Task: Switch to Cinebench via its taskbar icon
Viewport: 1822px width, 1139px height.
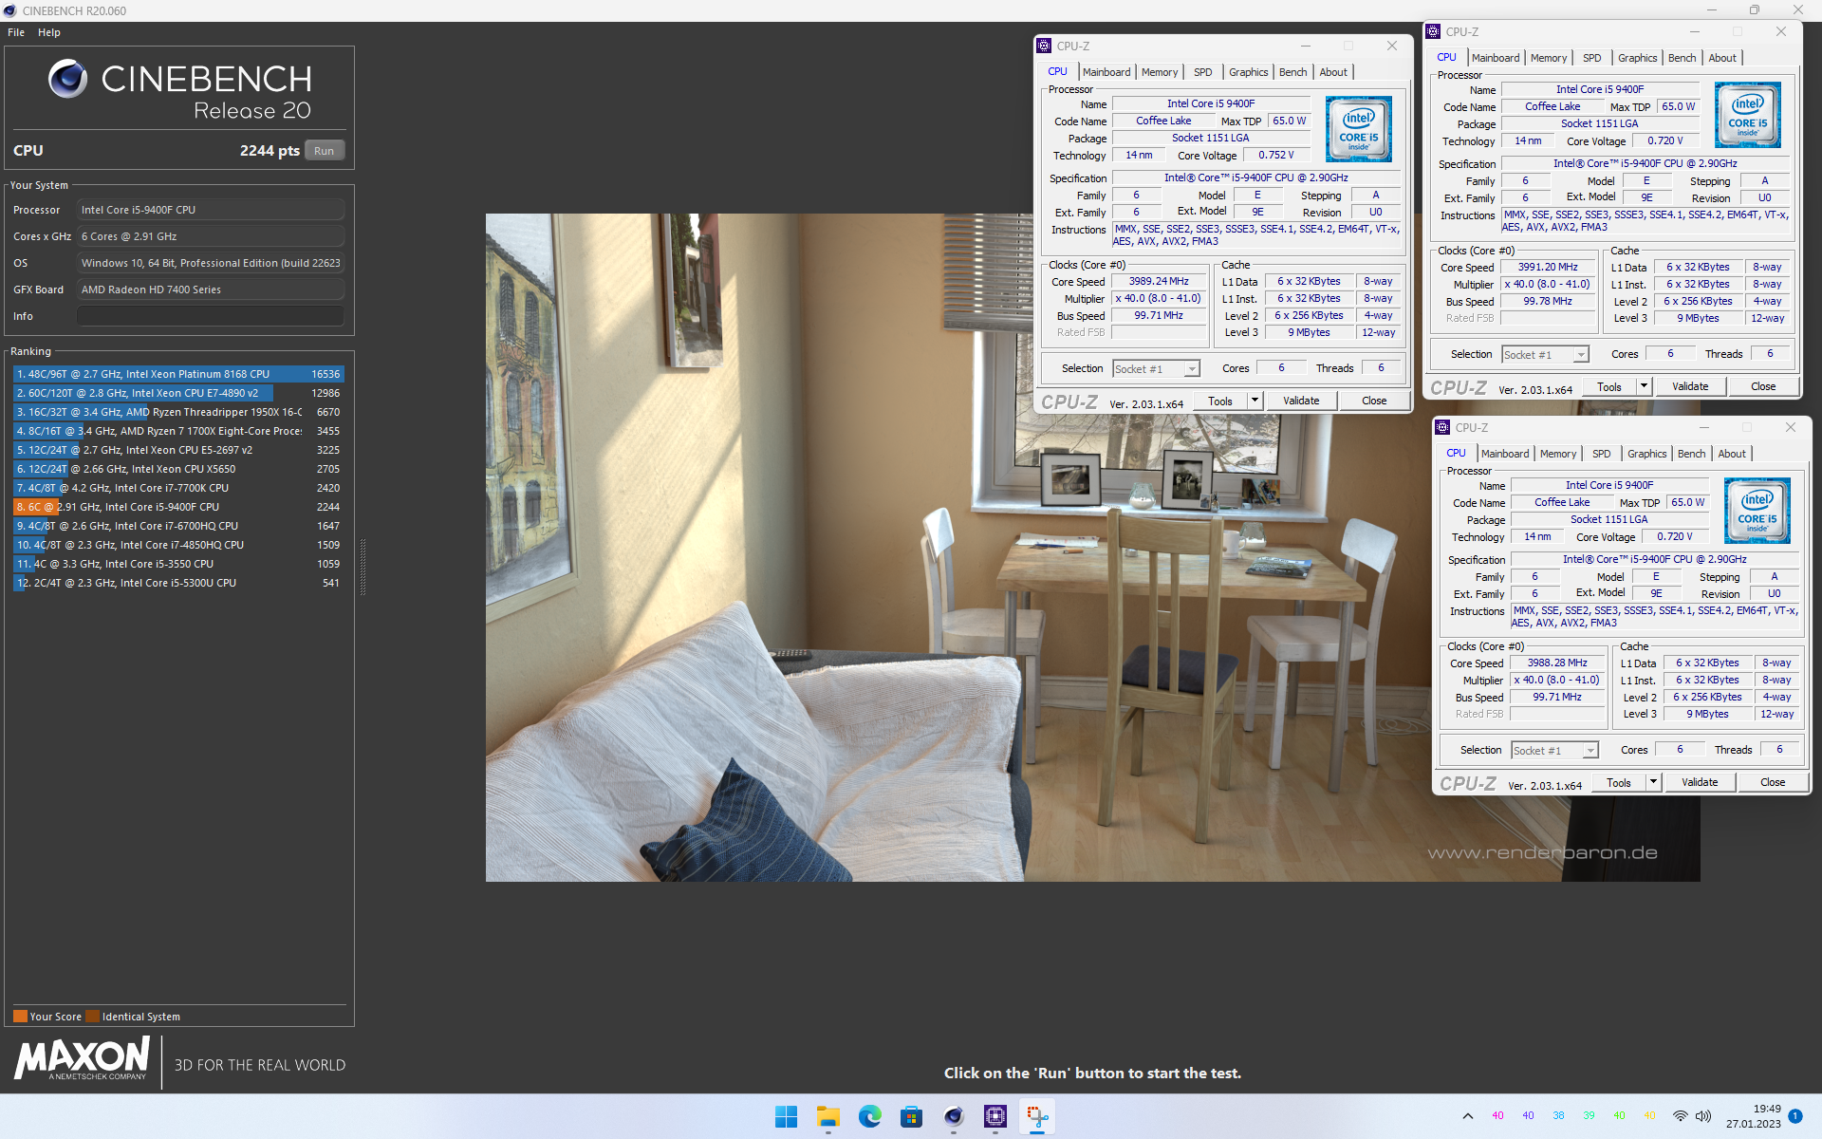Action: (x=954, y=1117)
